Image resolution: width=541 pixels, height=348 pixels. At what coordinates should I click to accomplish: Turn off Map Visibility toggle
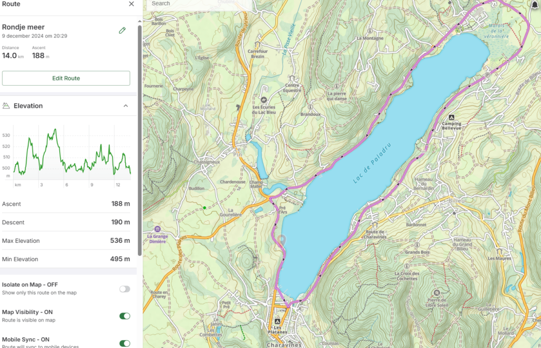(125, 316)
